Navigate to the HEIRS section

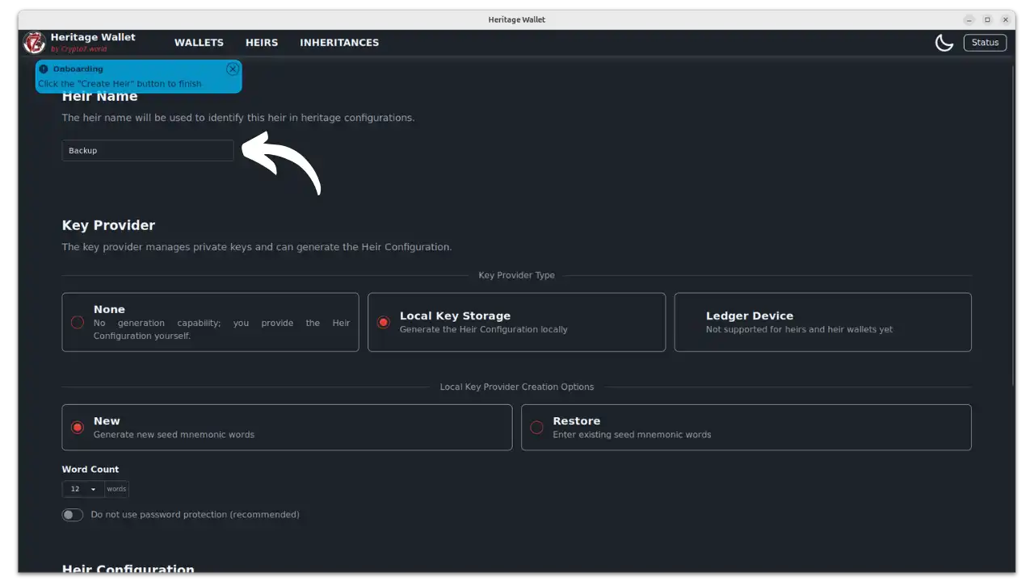262,42
